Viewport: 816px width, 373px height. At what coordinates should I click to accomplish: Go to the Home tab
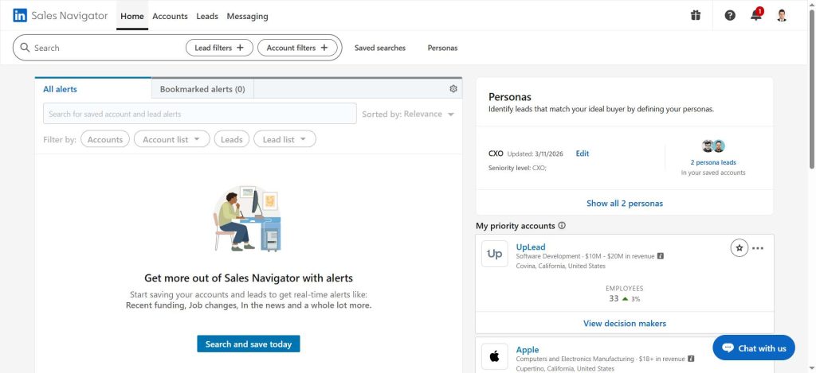coord(132,16)
